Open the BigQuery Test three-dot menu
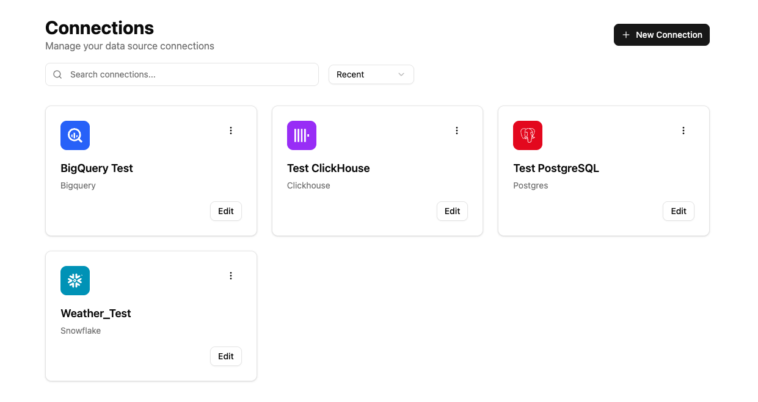Viewport: 758px width, 402px height. coord(231,131)
